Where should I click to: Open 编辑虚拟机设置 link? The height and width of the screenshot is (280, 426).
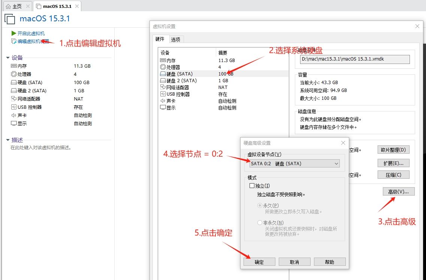point(33,41)
